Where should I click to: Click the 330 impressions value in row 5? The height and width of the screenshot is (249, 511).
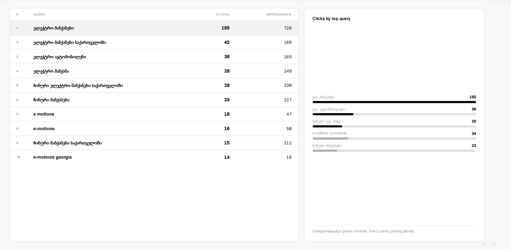pyautogui.click(x=288, y=86)
